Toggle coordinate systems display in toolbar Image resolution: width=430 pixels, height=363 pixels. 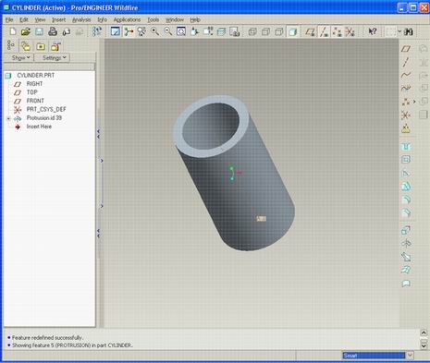(x=350, y=31)
